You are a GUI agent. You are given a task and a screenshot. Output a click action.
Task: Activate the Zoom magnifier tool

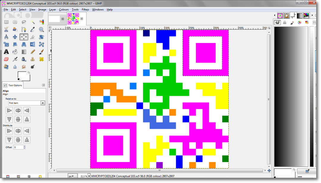point(42,29)
